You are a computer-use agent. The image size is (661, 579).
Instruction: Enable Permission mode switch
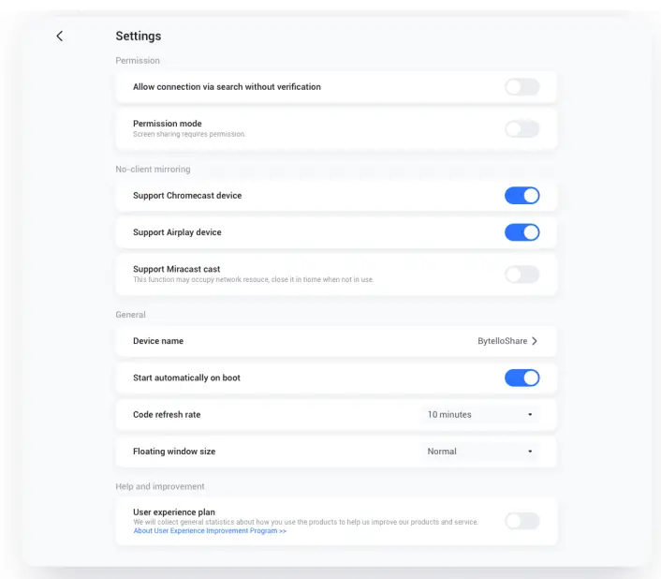click(x=521, y=128)
